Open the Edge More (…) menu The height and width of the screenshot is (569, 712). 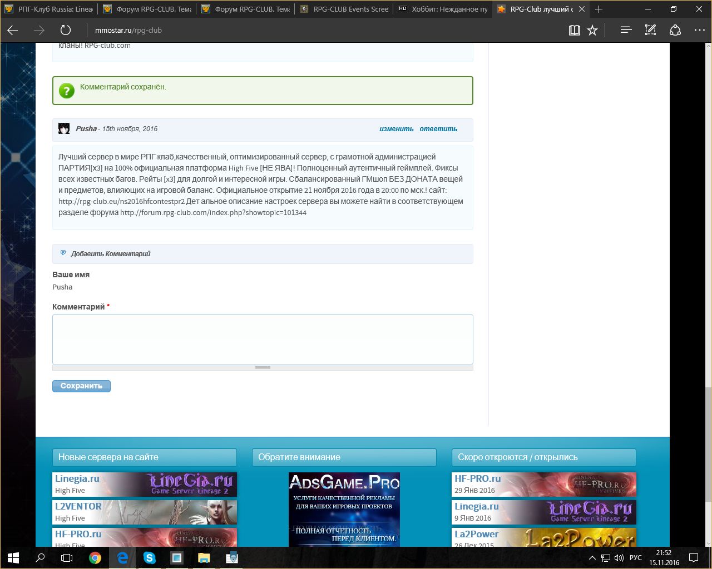click(700, 30)
